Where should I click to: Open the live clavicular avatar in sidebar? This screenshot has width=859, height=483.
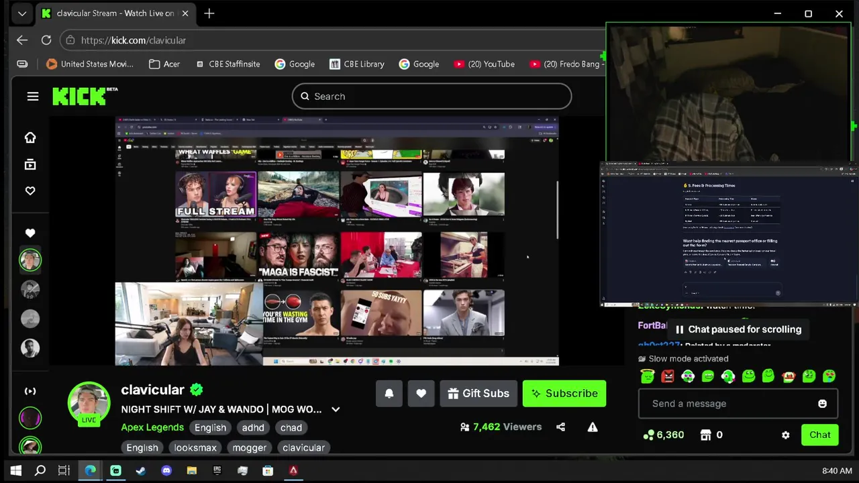pos(30,260)
